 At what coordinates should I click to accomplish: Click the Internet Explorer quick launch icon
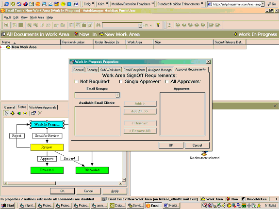point(6,4)
